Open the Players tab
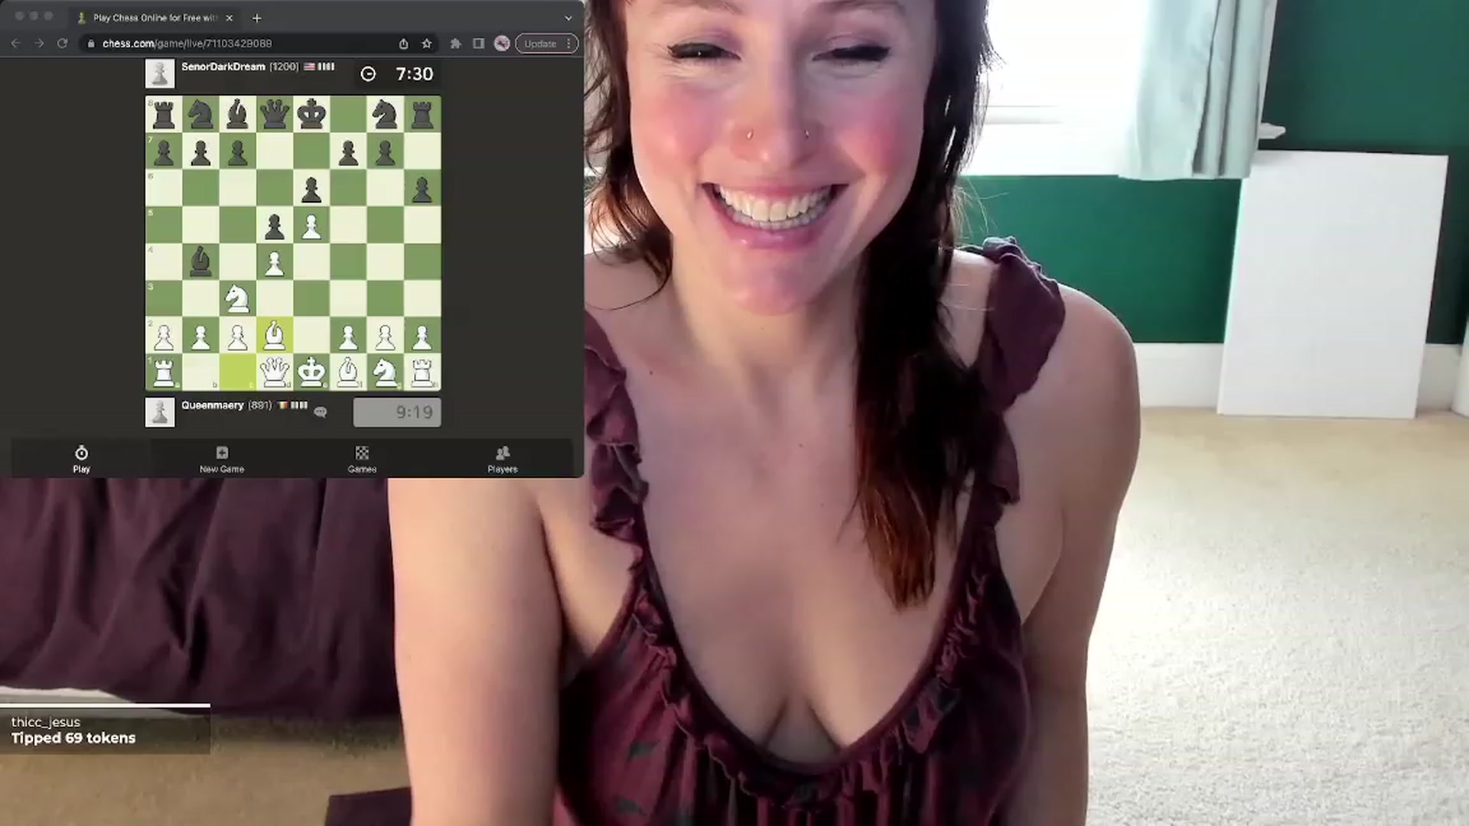Image resolution: width=1469 pixels, height=826 pixels. coord(503,459)
